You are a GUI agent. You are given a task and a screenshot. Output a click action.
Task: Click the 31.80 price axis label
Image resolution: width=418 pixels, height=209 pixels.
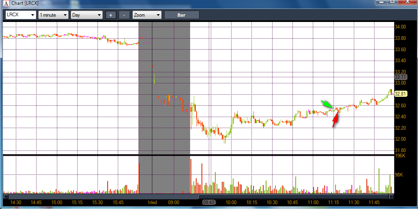tap(401, 150)
